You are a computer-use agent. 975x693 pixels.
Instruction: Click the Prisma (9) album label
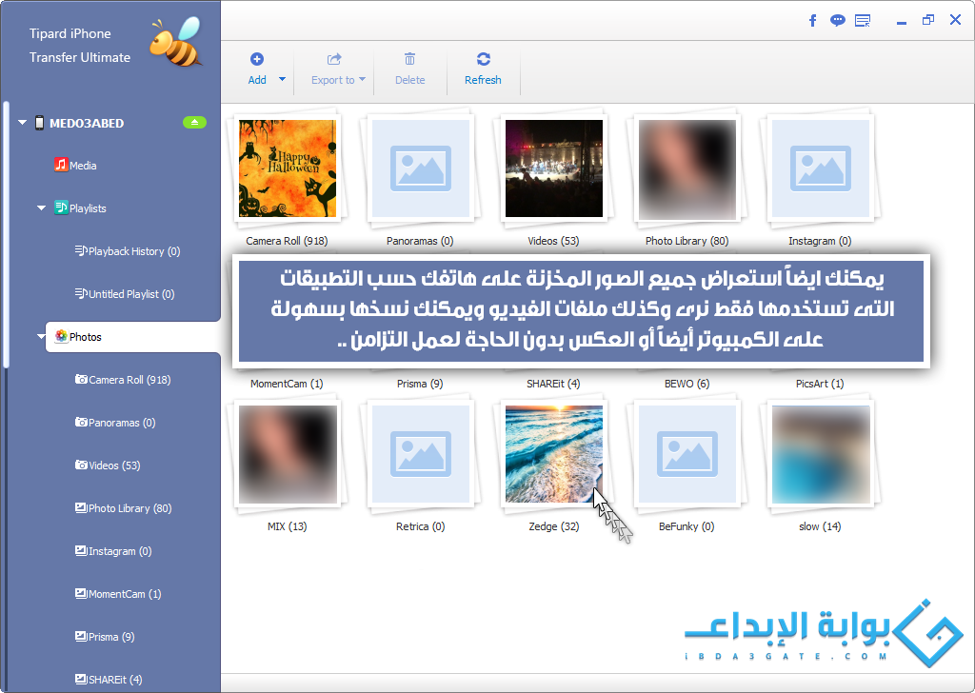click(x=420, y=385)
